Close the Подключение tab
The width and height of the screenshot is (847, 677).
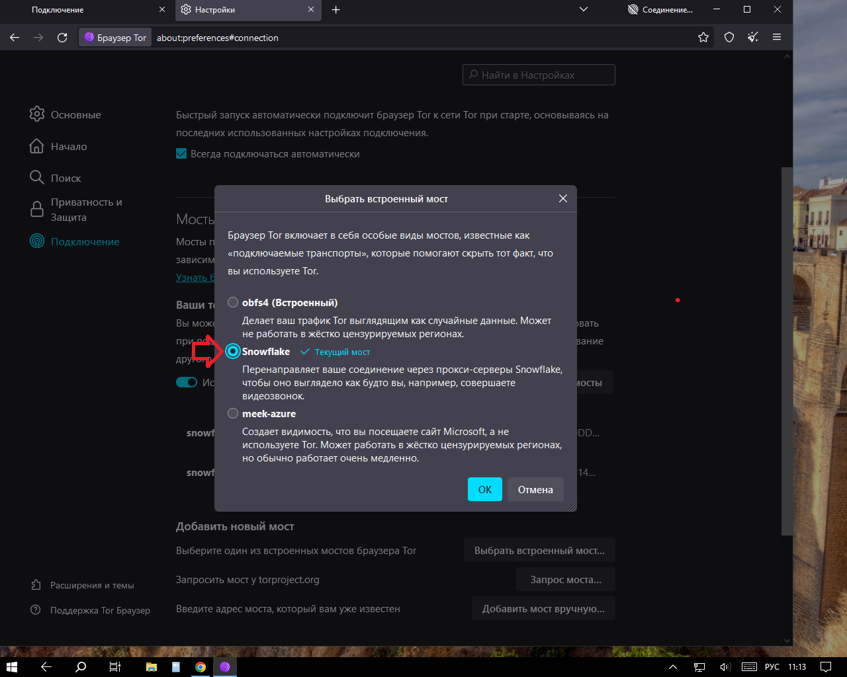point(162,10)
